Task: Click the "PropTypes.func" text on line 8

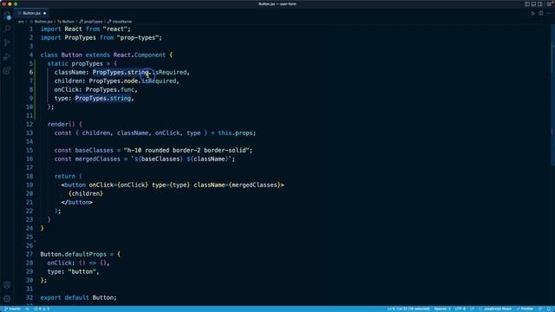Action: [x=110, y=89]
